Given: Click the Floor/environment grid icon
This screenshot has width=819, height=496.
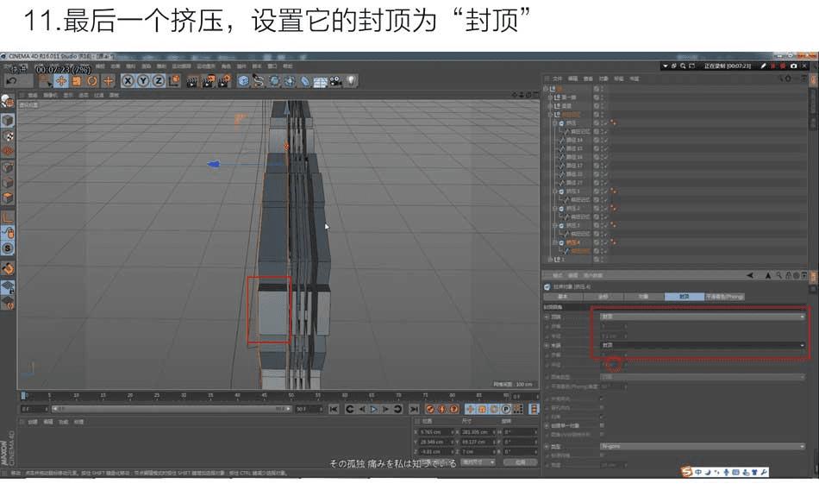Looking at the screenshot, I should point(321,80).
